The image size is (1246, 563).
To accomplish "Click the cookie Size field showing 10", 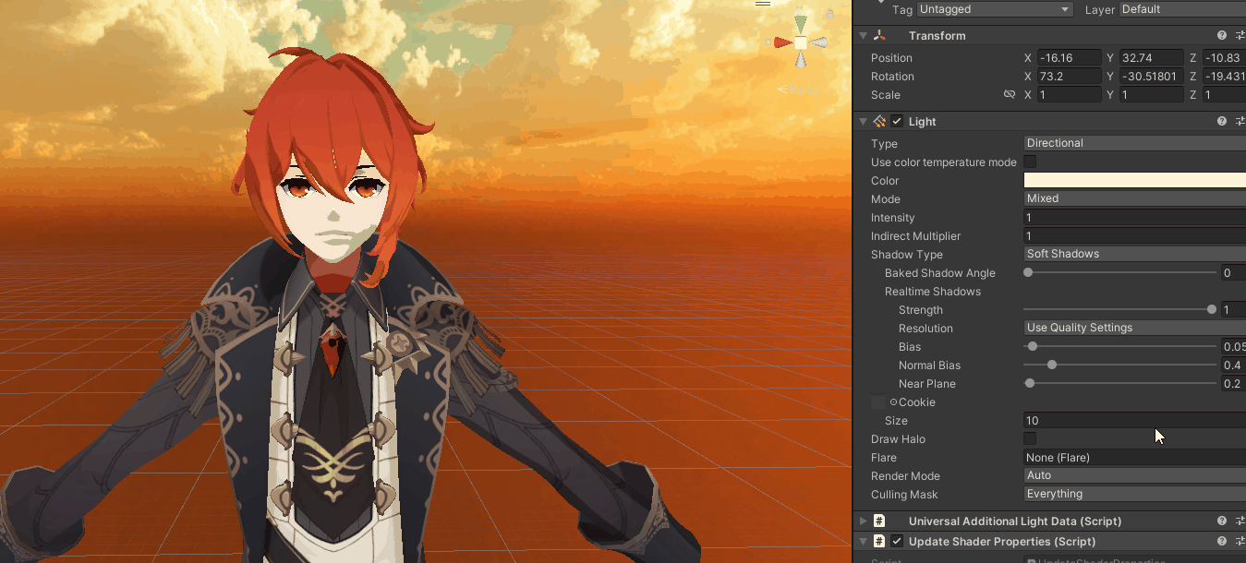I will click(1134, 420).
